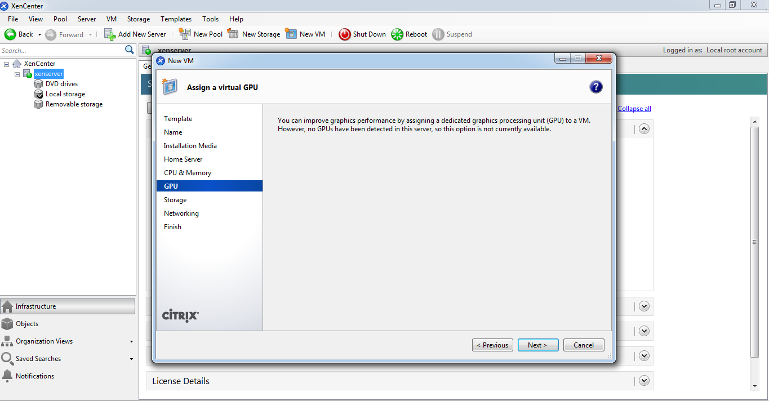The image size is (769, 401).
Task: Click the green Reboot icon
Action: [x=397, y=34]
